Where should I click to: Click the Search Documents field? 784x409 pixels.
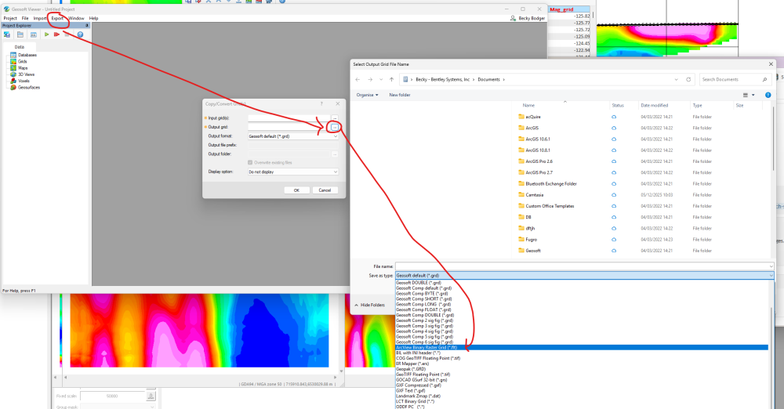734,79
